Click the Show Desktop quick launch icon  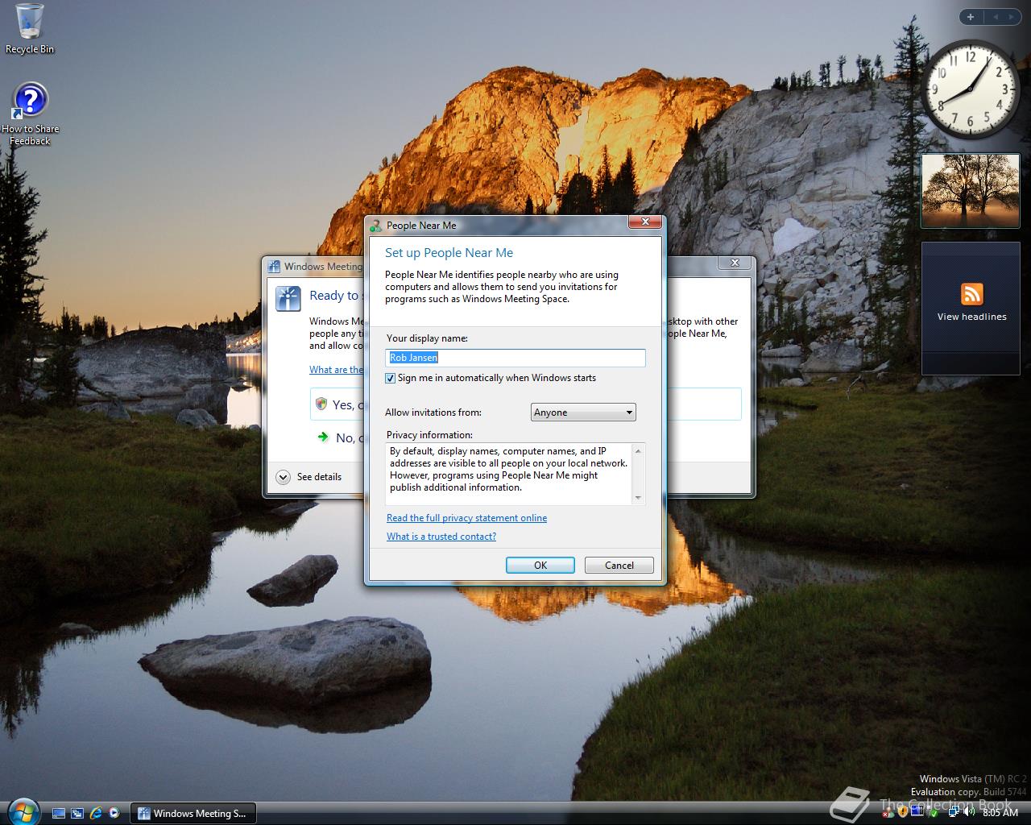coord(59,813)
